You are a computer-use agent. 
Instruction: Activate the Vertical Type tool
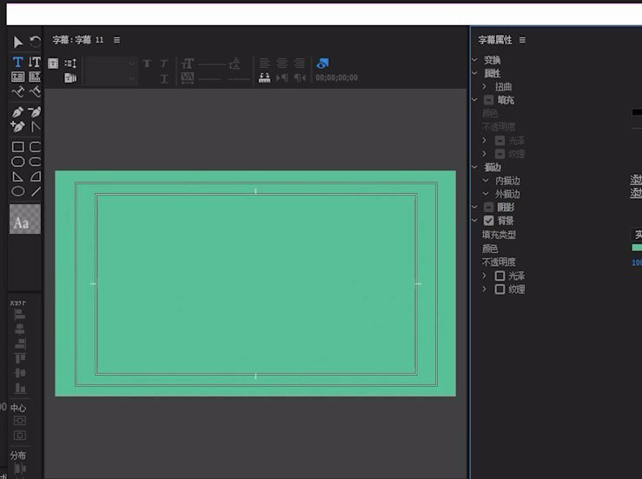(35, 62)
